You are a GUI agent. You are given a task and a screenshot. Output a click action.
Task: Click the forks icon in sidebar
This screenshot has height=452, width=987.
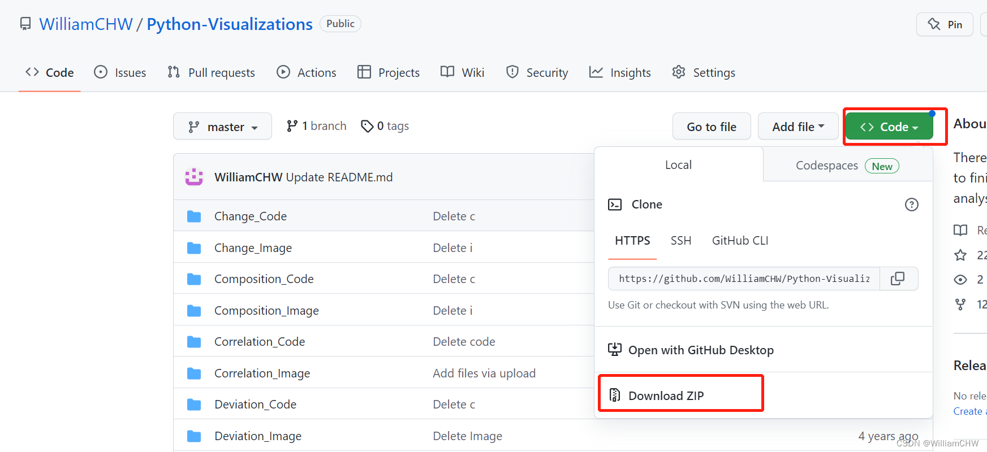pyautogui.click(x=960, y=305)
